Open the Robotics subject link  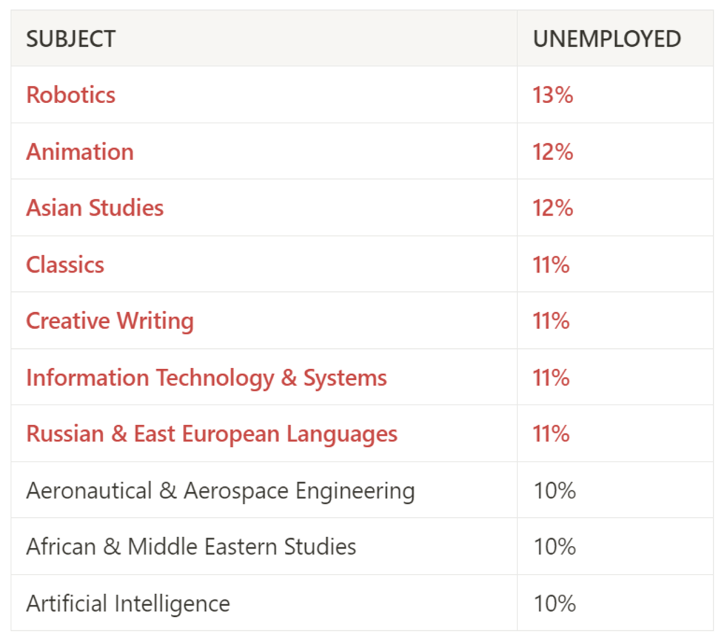point(70,95)
